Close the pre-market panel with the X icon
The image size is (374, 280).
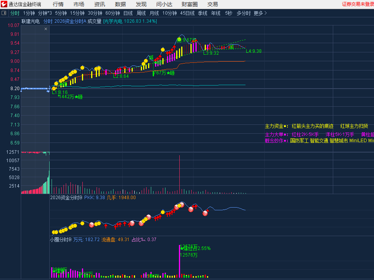[46, 29]
